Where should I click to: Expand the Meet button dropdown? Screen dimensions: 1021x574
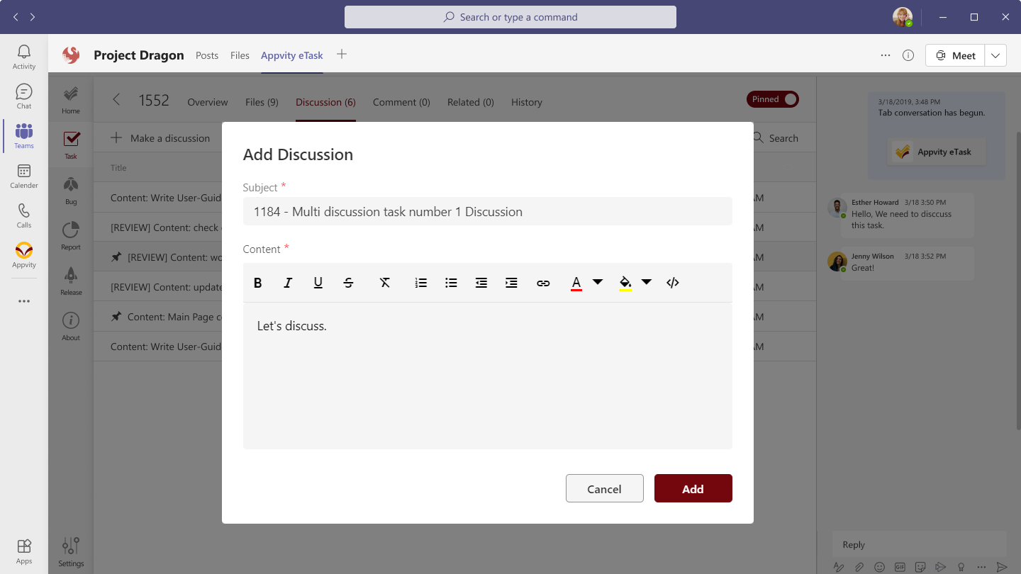(995, 55)
